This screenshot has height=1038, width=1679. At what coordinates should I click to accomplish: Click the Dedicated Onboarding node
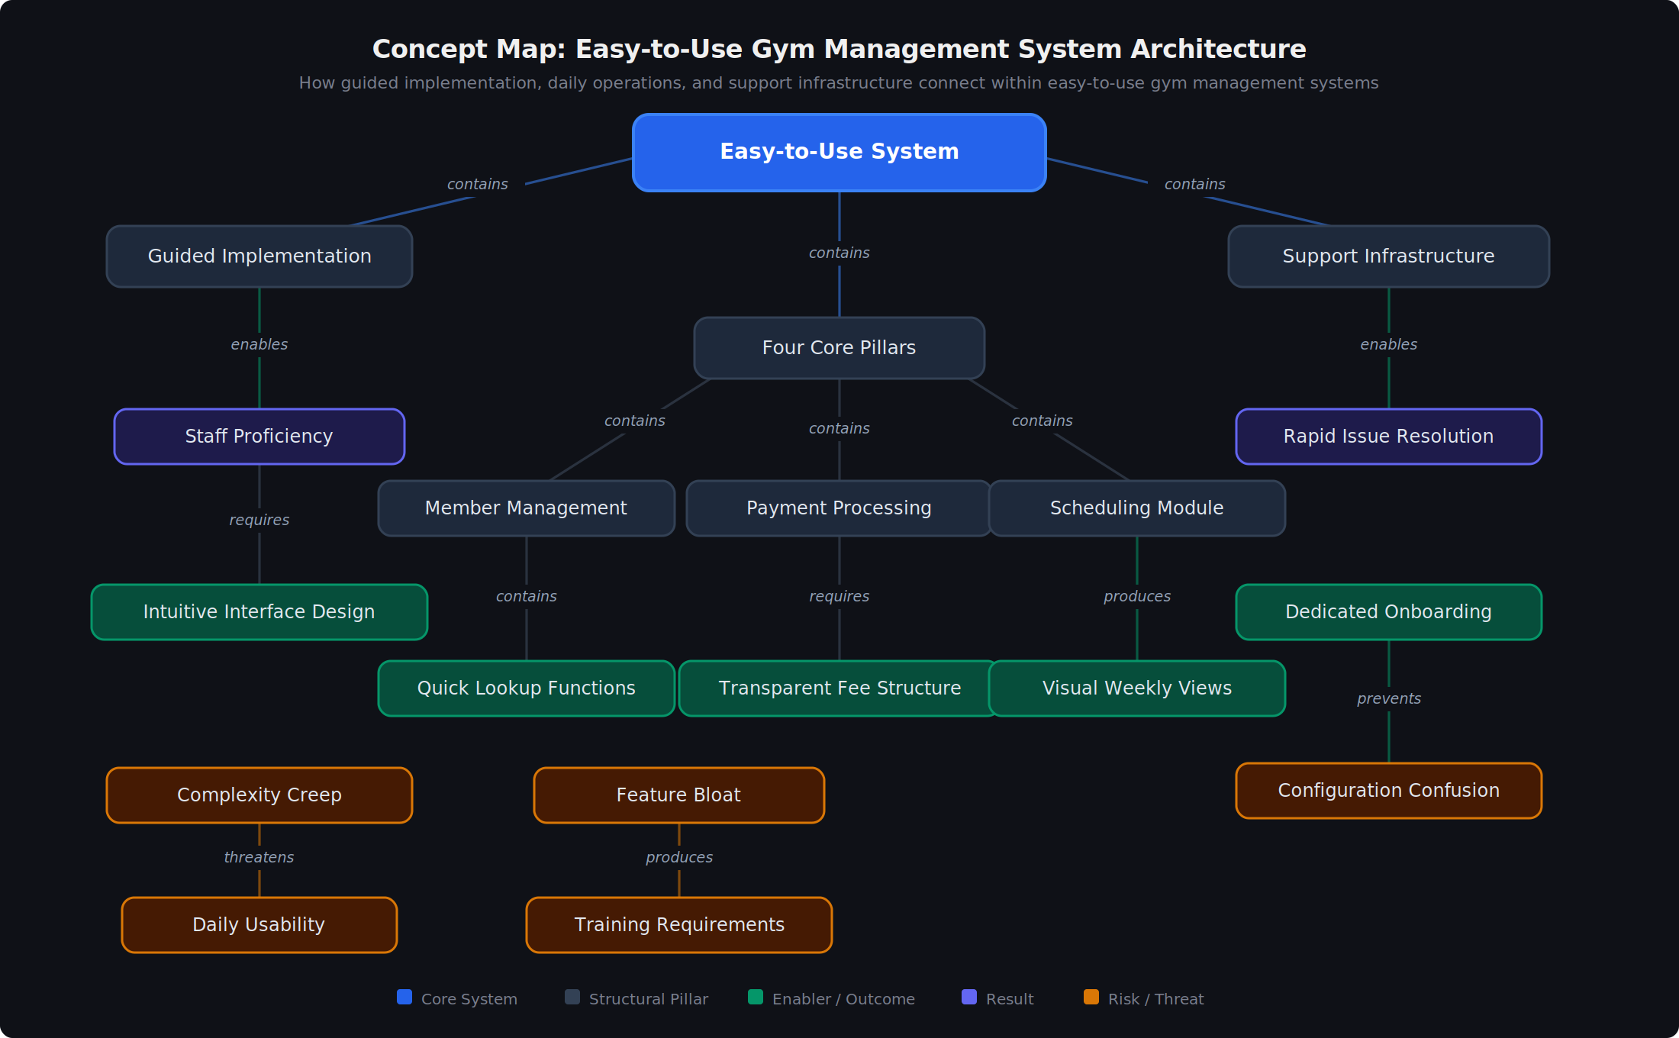(x=1388, y=612)
